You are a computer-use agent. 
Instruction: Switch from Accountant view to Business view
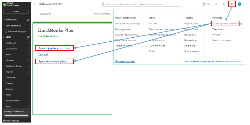coord(213,61)
